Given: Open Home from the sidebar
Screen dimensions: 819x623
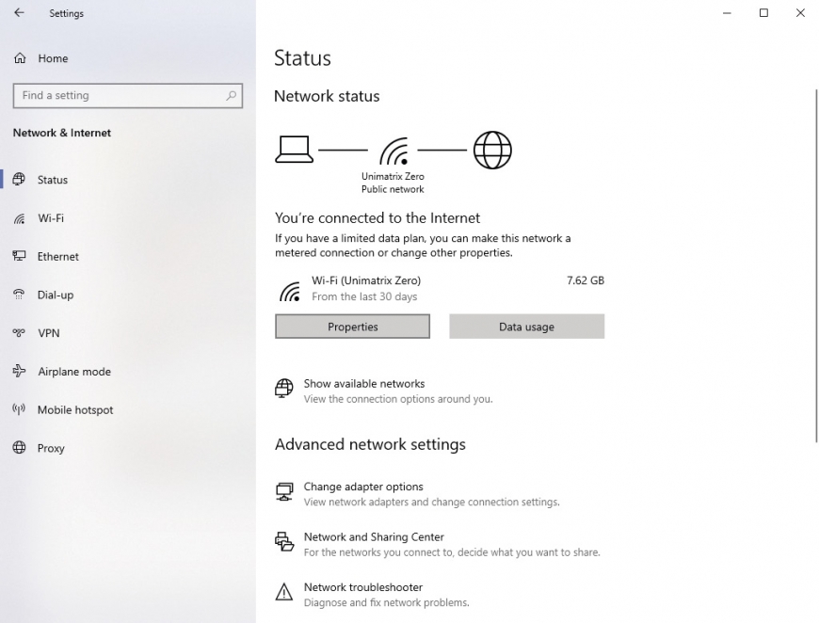Looking at the screenshot, I should point(53,58).
